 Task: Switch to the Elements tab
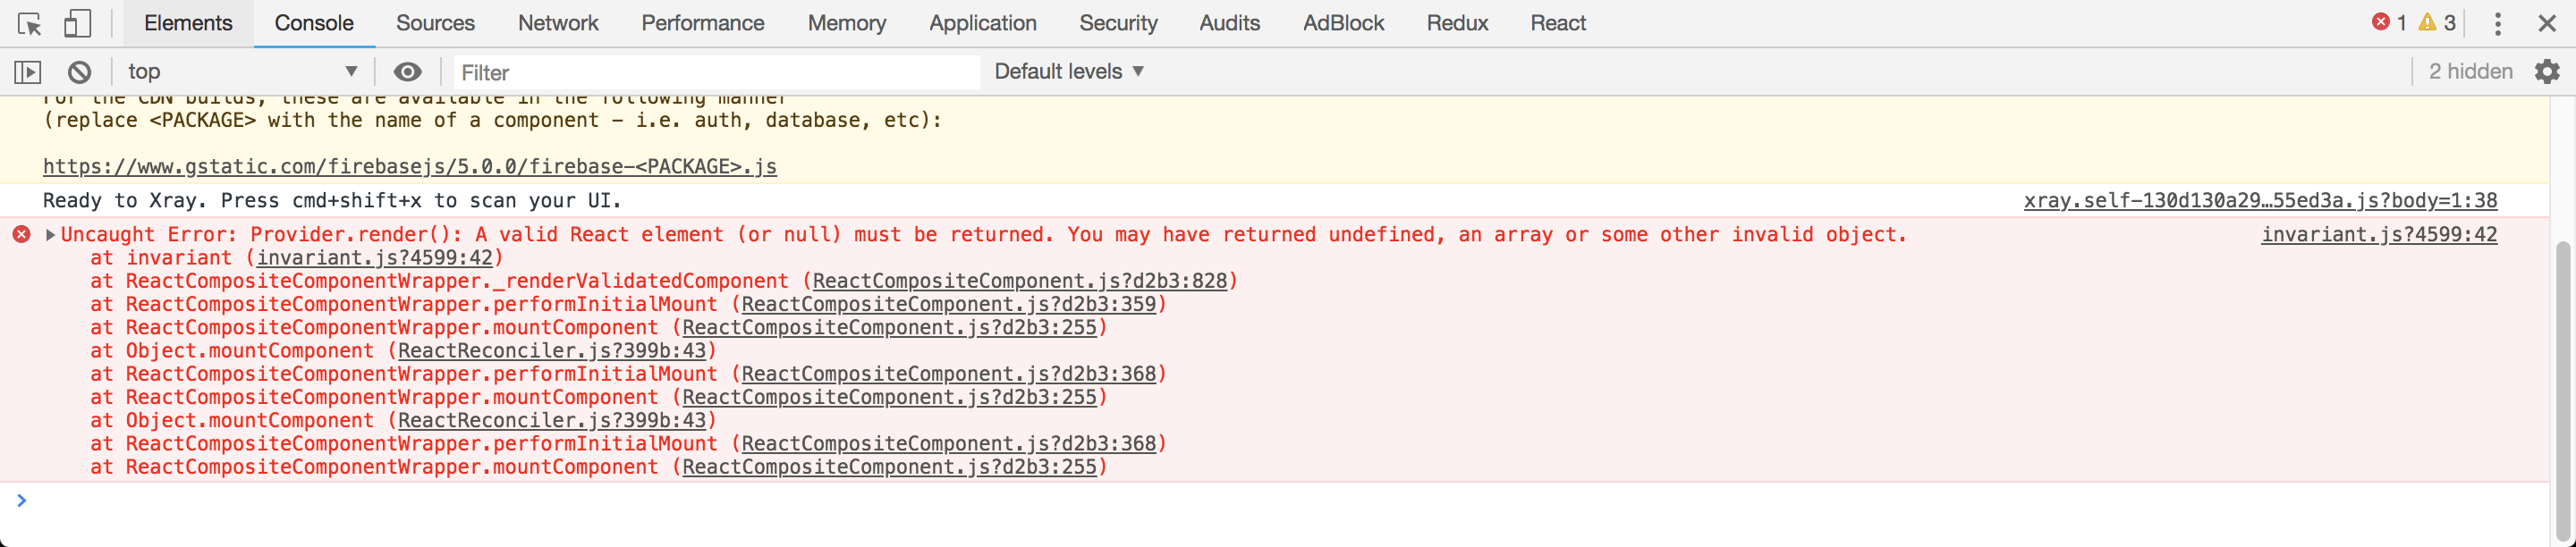coord(188,23)
